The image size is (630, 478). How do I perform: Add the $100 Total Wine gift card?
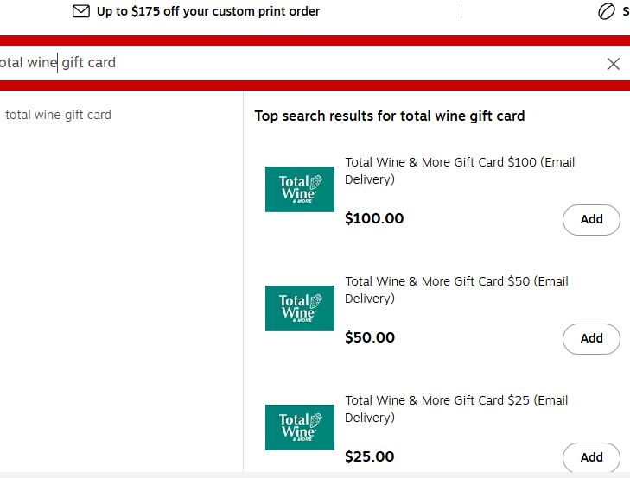[x=591, y=220]
